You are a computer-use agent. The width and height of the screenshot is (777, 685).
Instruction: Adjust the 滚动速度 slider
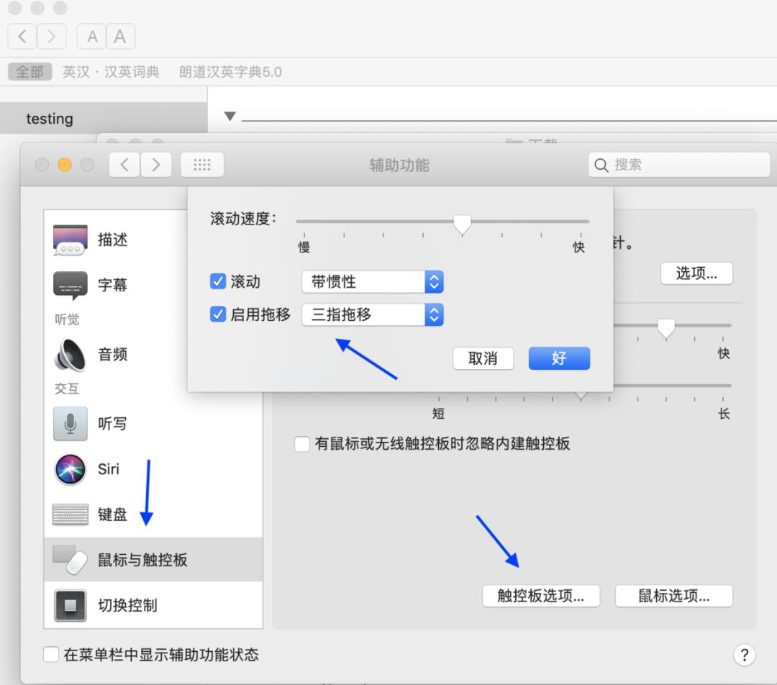coord(462,224)
